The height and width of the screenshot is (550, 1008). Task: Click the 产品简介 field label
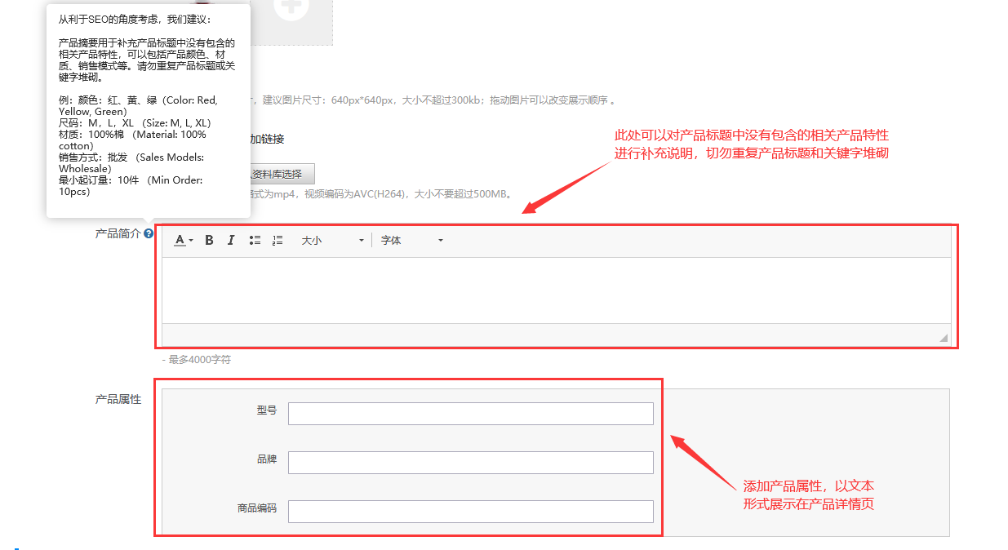coord(118,234)
